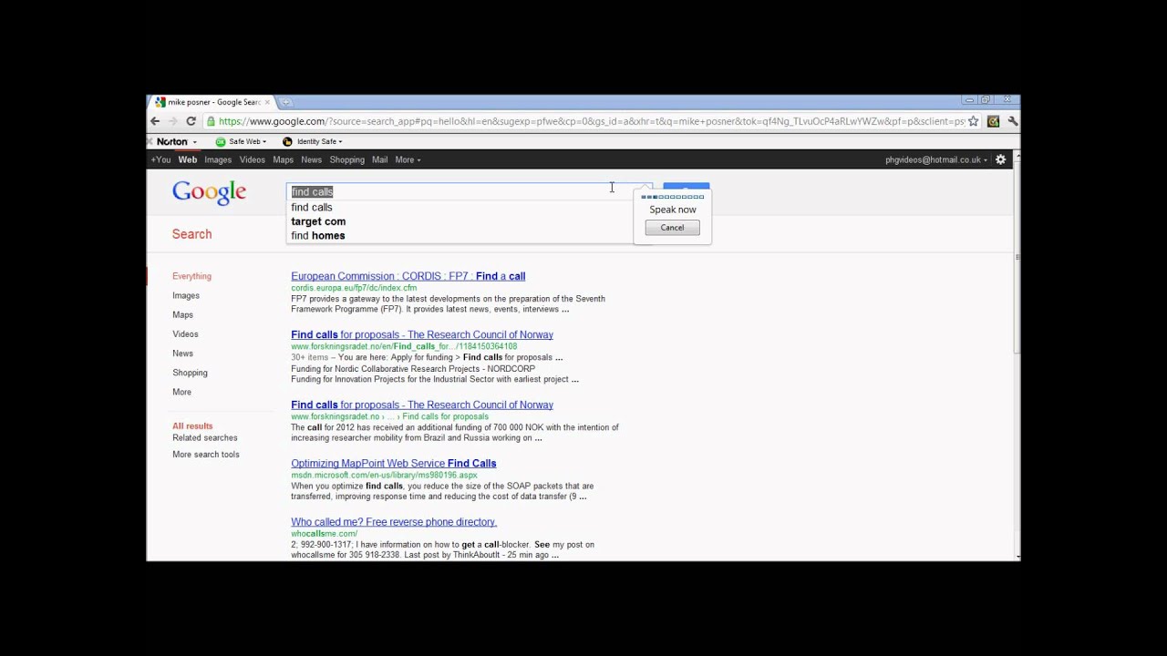Image resolution: width=1167 pixels, height=656 pixels.
Task: Close the mike posner tab
Action: [266, 102]
